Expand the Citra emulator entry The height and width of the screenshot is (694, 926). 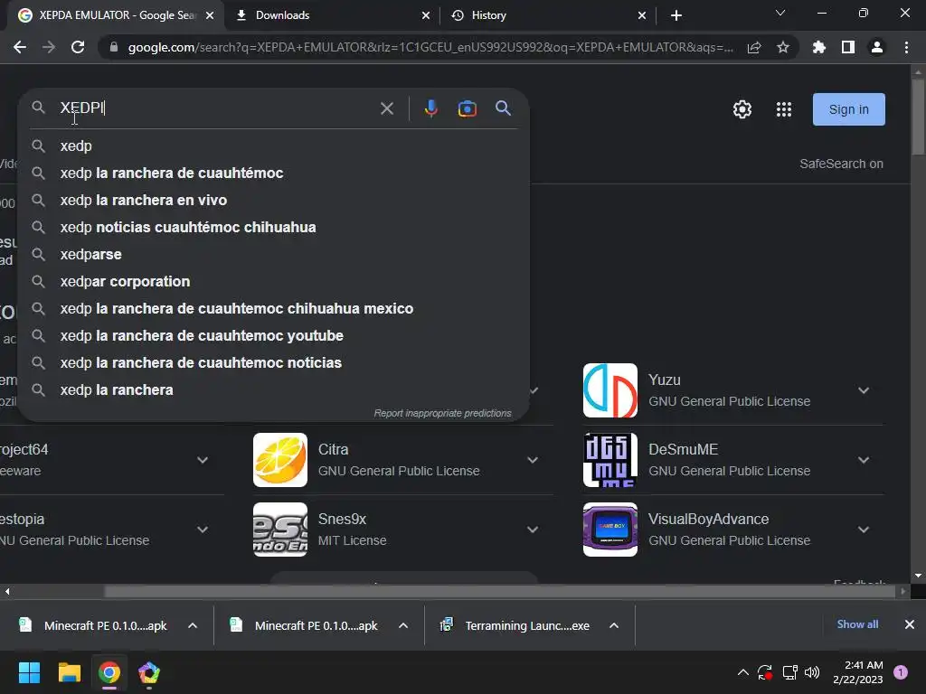(533, 460)
